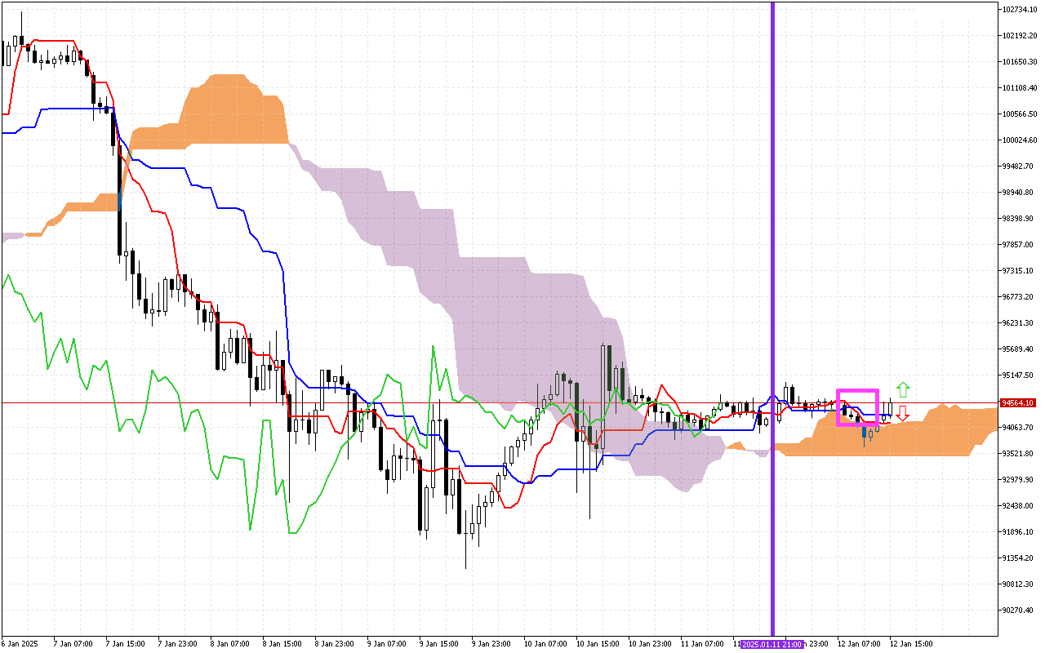Viewport: 1045px width, 653px height.
Task: Select the 10 Jan 15:00 time label
Action: pos(598,644)
